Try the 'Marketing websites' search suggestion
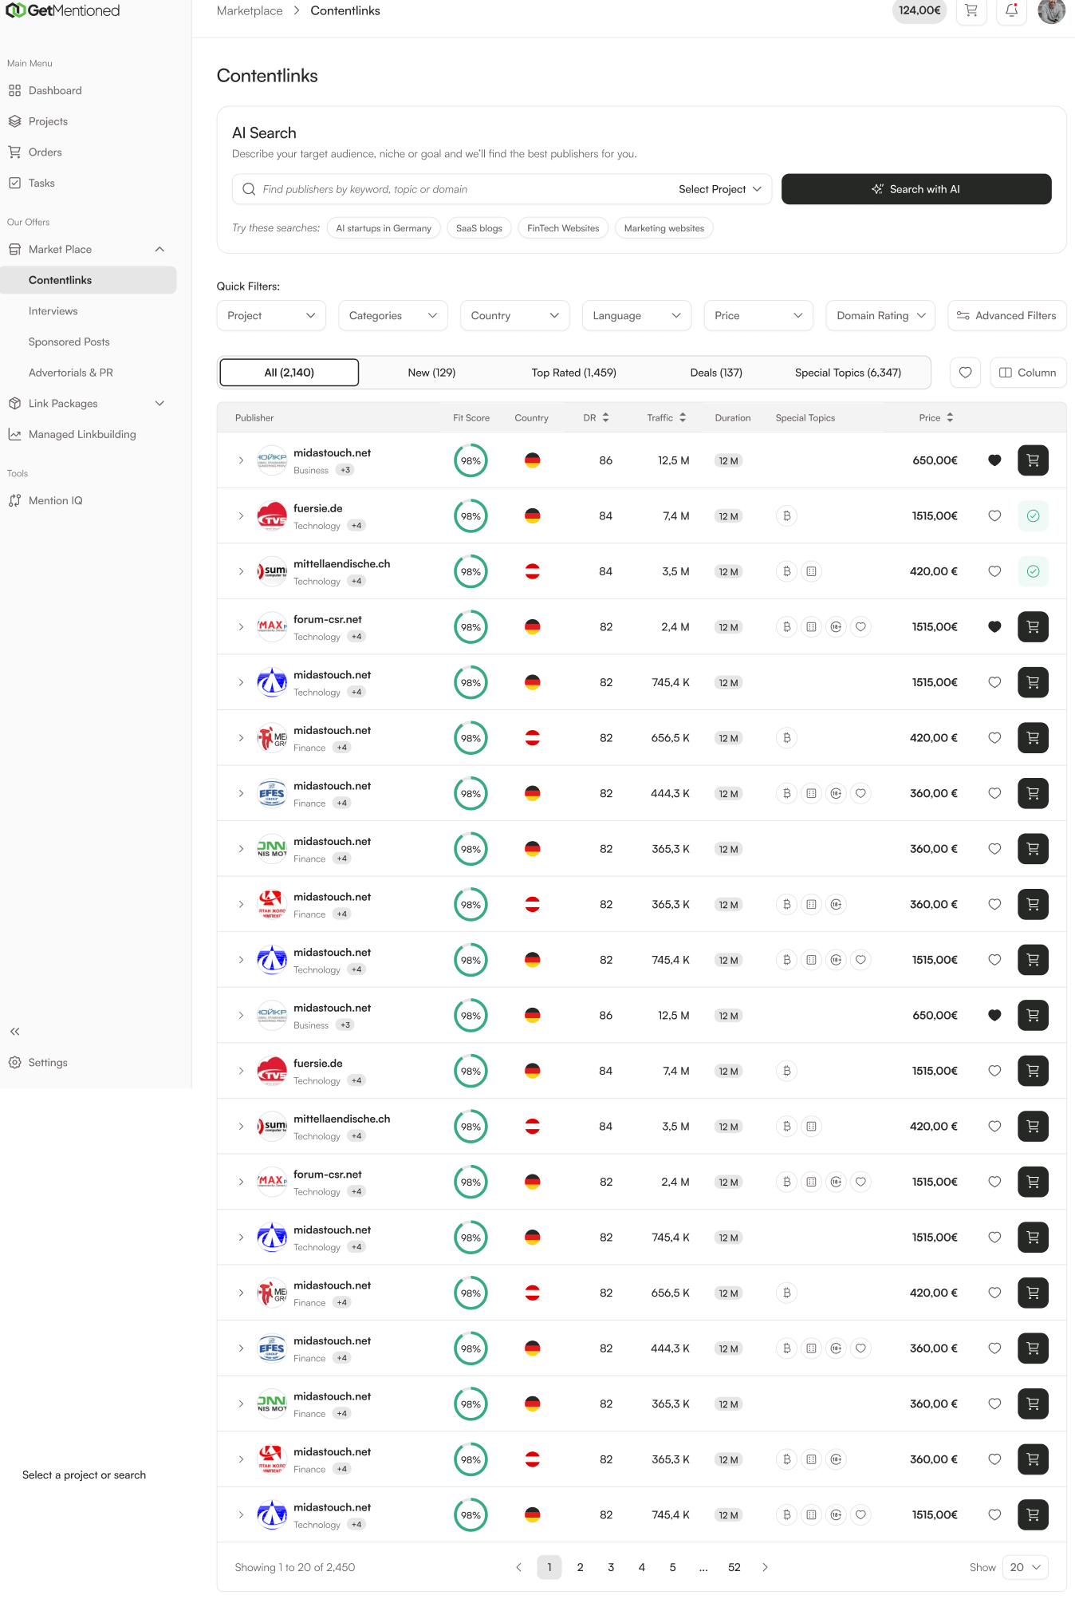This screenshot has height=1599, width=1075. tap(664, 228)
